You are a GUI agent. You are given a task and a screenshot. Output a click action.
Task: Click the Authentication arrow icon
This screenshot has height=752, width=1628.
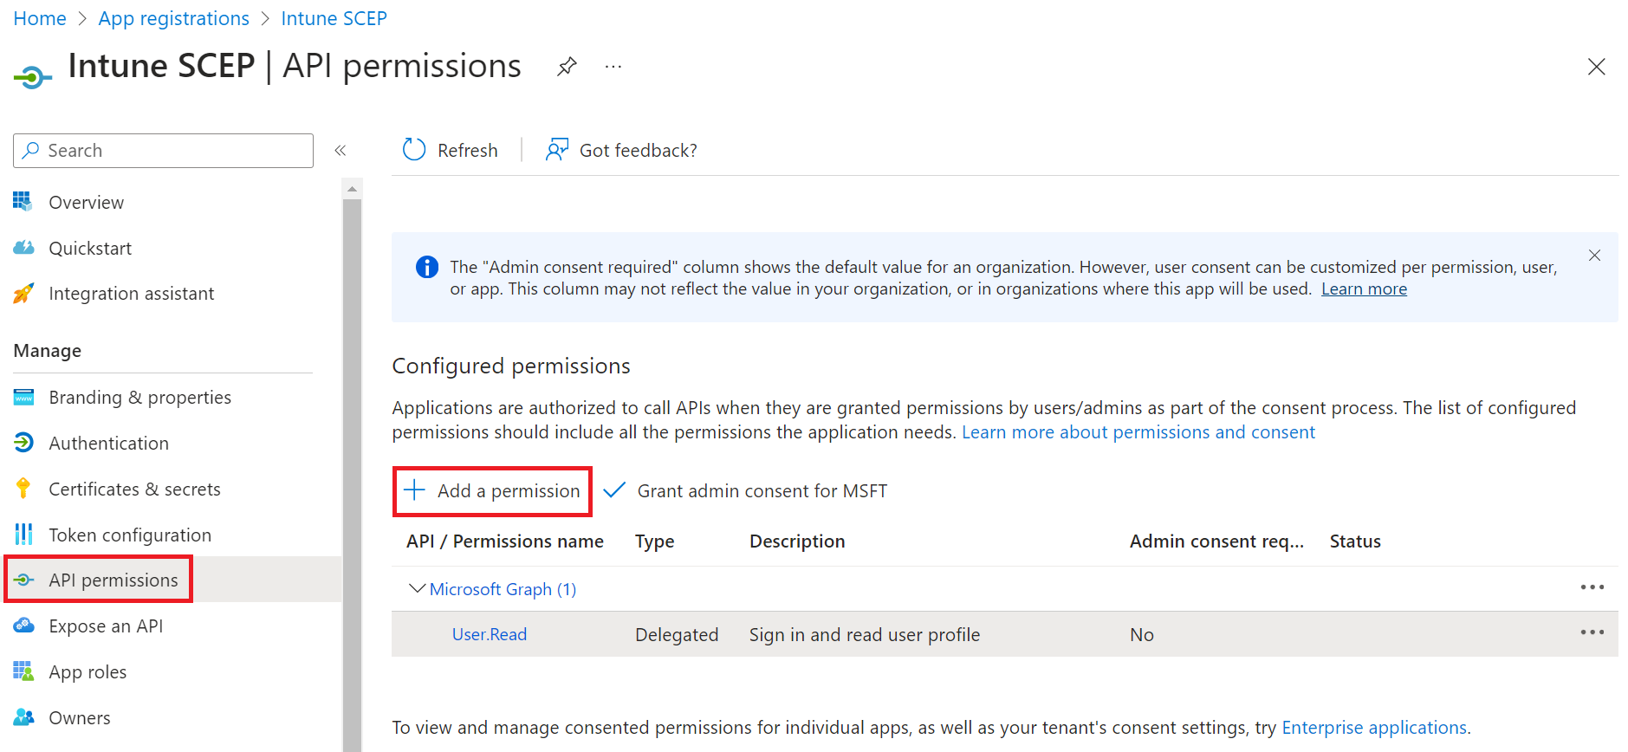[23, 443]
